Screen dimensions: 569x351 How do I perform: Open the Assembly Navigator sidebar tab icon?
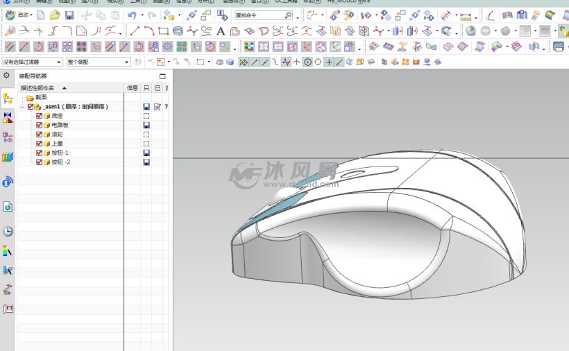(x=8, y=99)
